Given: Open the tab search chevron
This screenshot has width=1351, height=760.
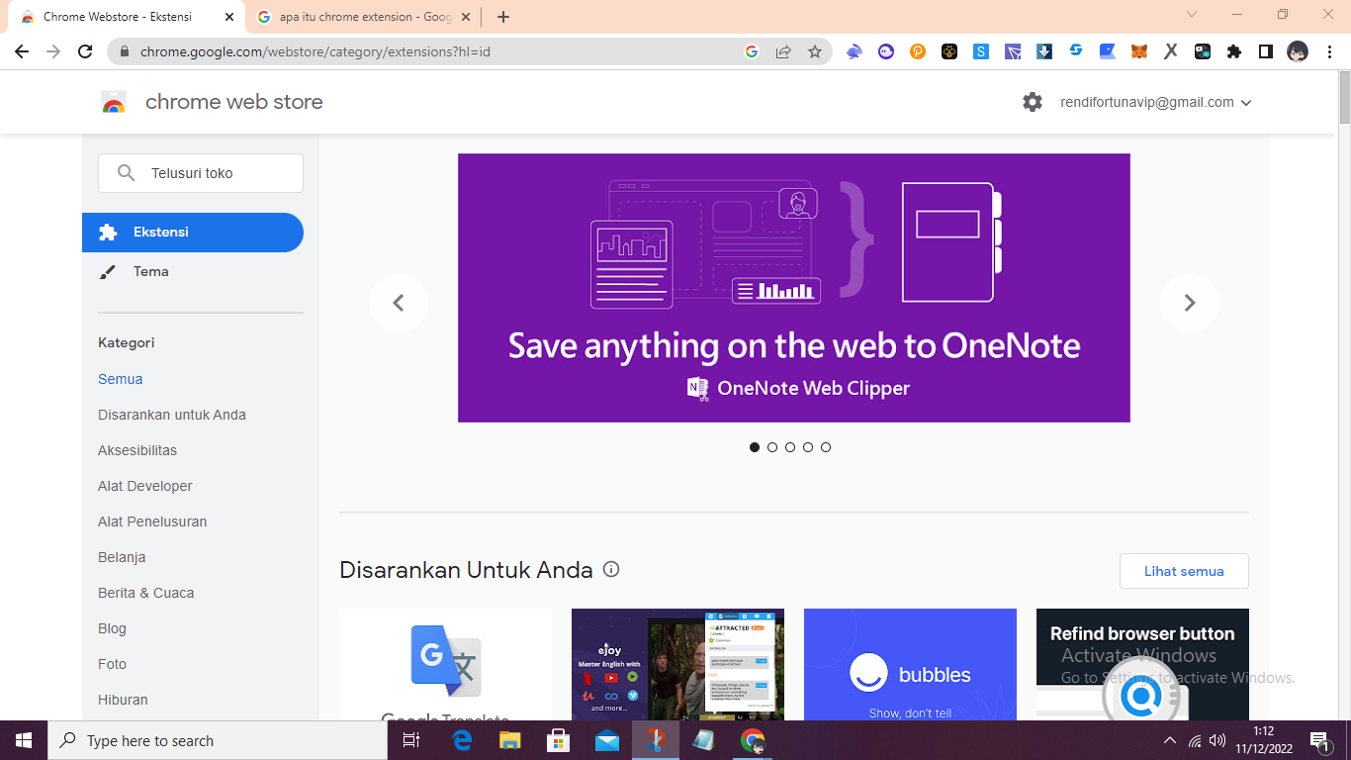Looking at the screenshot, I should click(x=1192, y=14).
